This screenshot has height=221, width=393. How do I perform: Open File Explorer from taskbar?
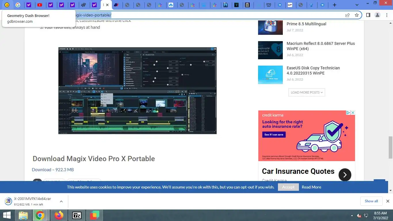tap(23, 215)
